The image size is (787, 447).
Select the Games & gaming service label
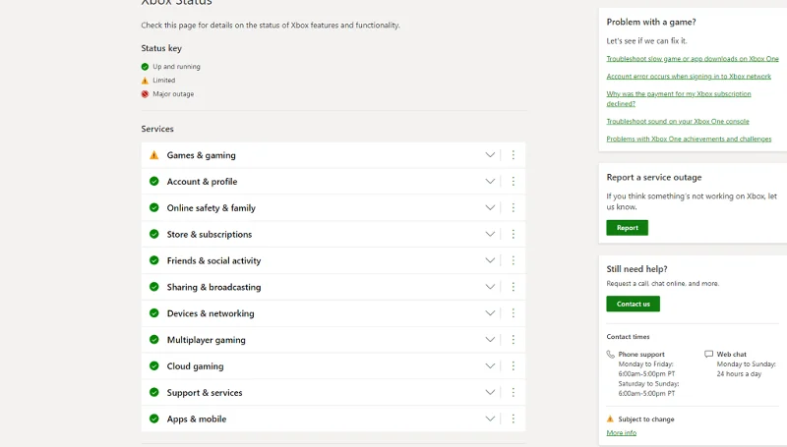coord(202,155)
